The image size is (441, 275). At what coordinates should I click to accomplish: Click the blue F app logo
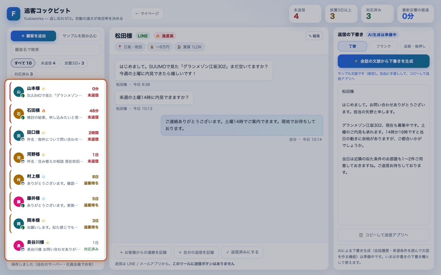13,14
